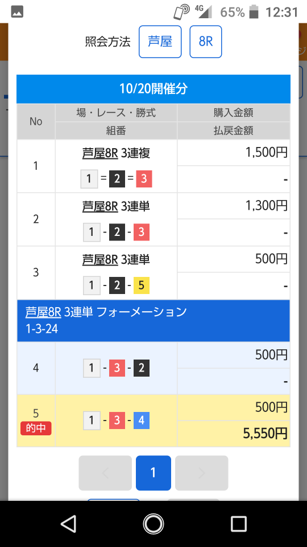The width and height of the screenshot is (307, 547).
Task: Tap the phone cast icon in status bar
Action: click(x=181, y=12)
